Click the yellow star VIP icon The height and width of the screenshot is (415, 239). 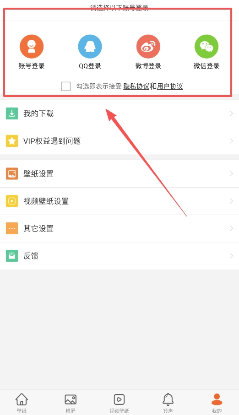(x=12, y=141)
